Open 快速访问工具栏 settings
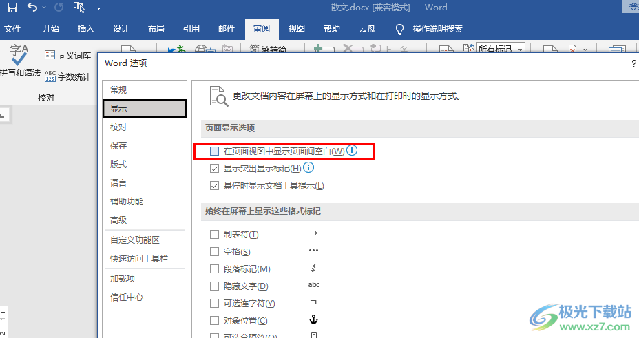The height and width of the screenshot is (338, 639). click(145, 259)
